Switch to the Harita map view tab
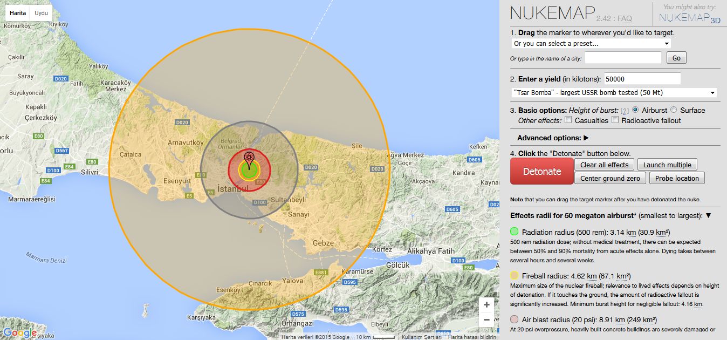The height and width of the screenshot is (340, 727). point(18,12)
